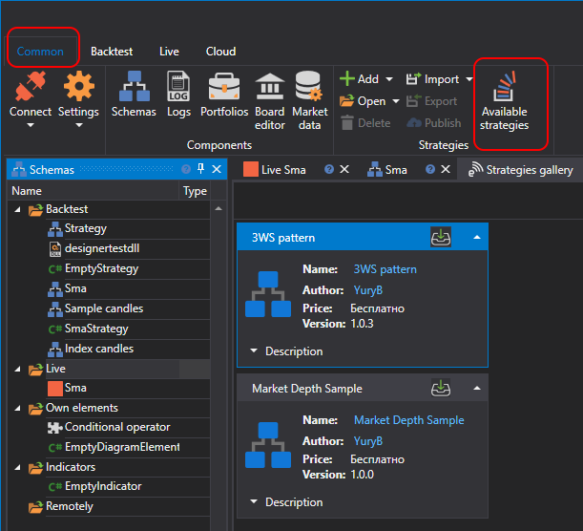Click the 3WS pattern diagram thumbnail

268,294
